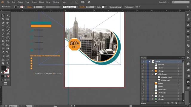
Task: Click the GPU performance rocket icon
Action: click(89, 2)
